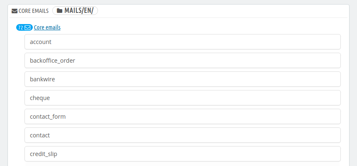Click the folder icon in MAILS/EN/ badge
This screenshot has height=166, width=357.
coord(60,11)
